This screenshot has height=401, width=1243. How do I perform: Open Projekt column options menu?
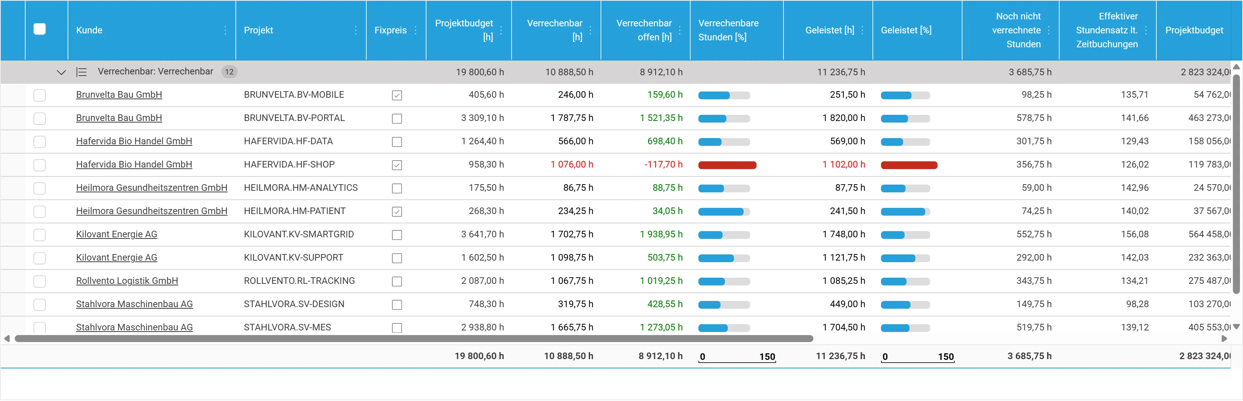tap(356, 30)
